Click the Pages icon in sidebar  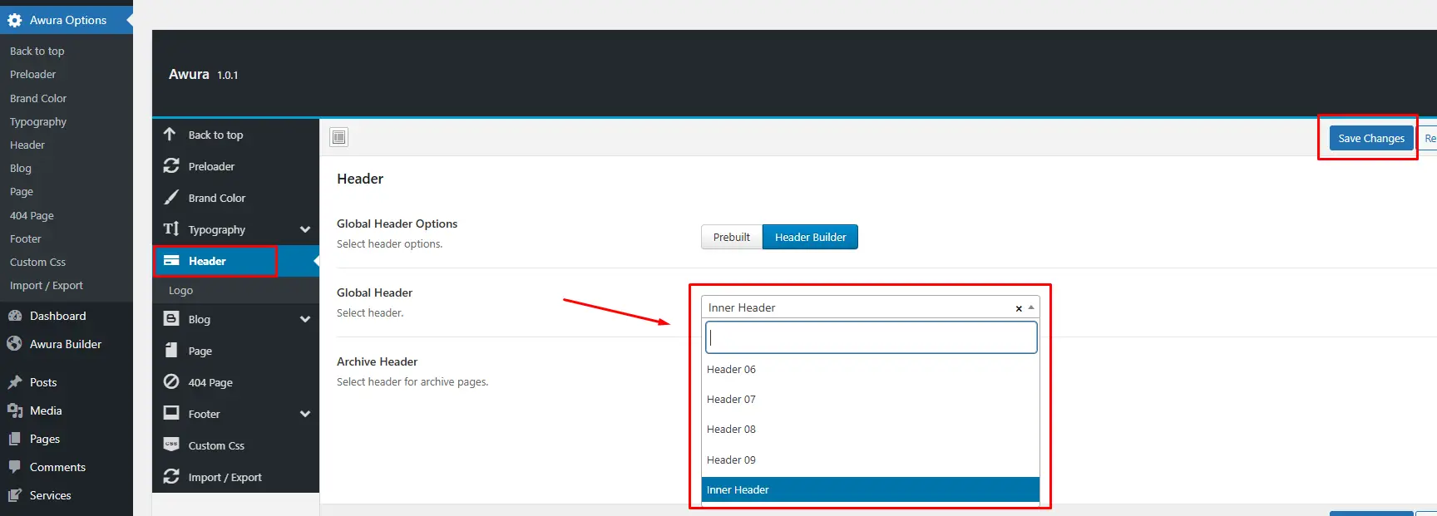[x=15, y=439]
